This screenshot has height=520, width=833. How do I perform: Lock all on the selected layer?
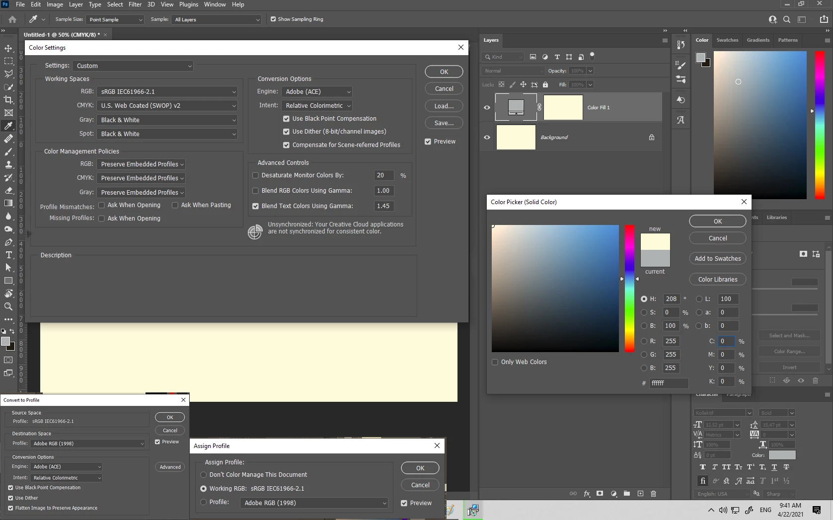tap(545, 84)
